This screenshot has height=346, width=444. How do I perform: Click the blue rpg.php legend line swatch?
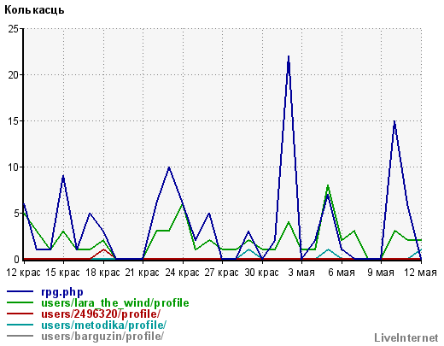point(20,291)
